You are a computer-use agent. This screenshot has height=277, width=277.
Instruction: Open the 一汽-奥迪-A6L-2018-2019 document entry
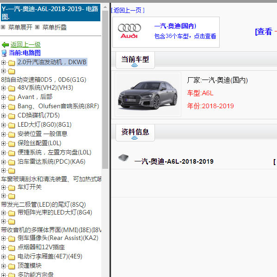coord(174,161)
